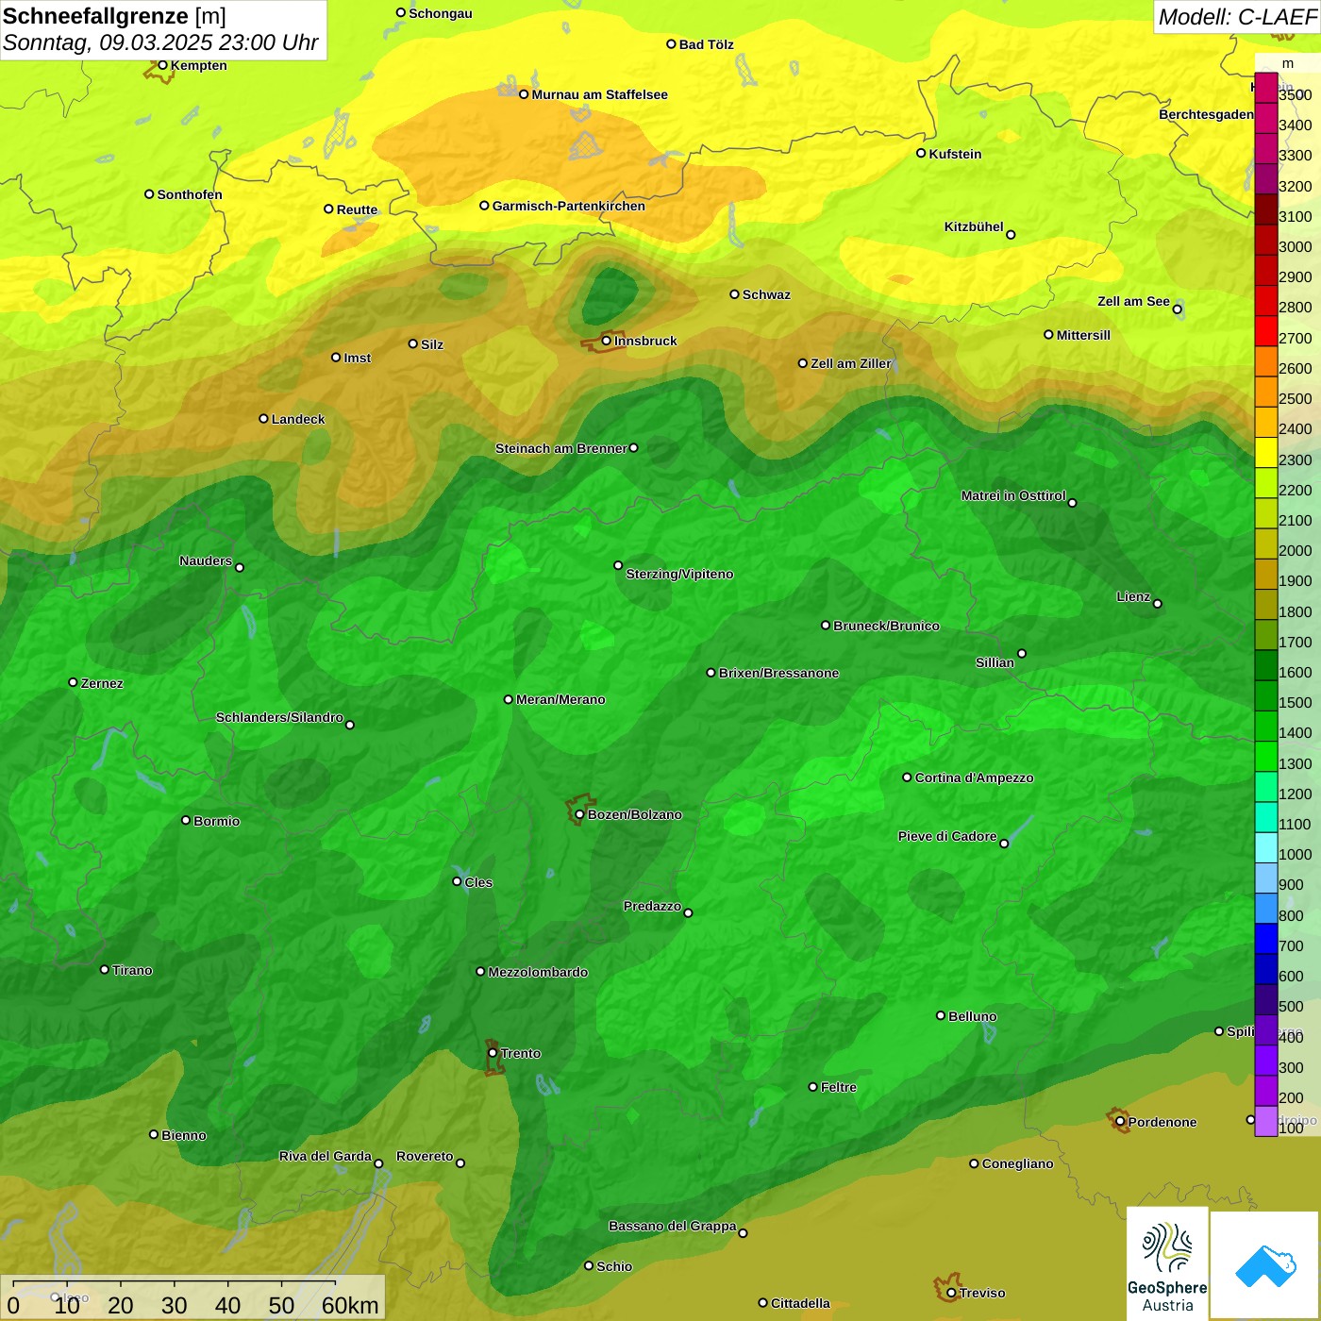The width and height of the screenshot is (1321, 1321).
Task: Click the Garmisch-Partenkirchen marker dot
Action: [x=484, y=206]
